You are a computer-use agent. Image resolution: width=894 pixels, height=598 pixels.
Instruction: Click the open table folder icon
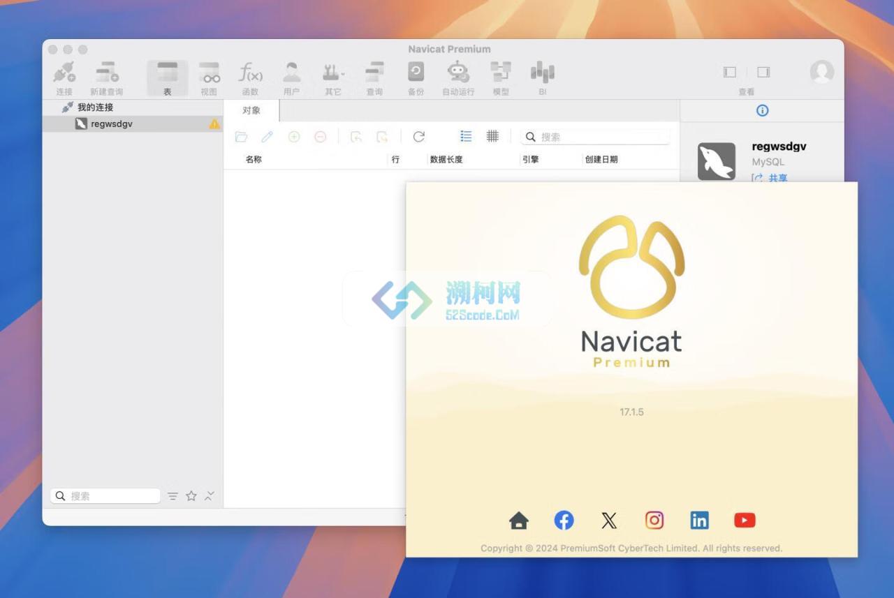(x=242, y=137)
